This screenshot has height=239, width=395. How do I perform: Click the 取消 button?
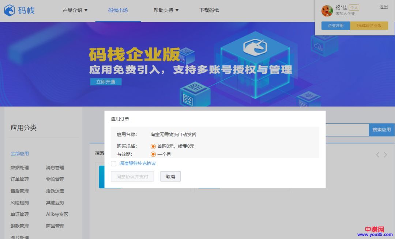170,177
